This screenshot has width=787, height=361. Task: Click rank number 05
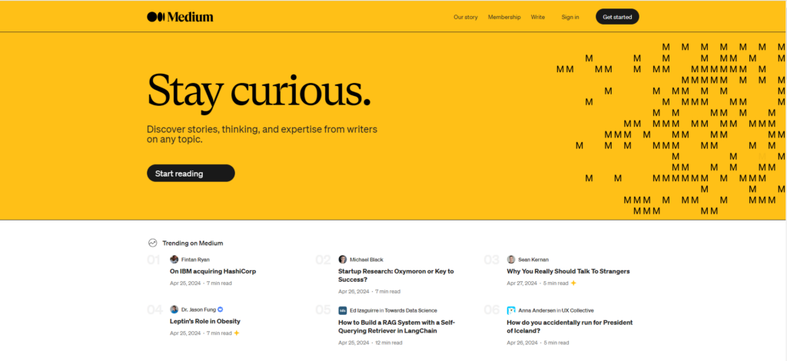(x=323, y=310)
